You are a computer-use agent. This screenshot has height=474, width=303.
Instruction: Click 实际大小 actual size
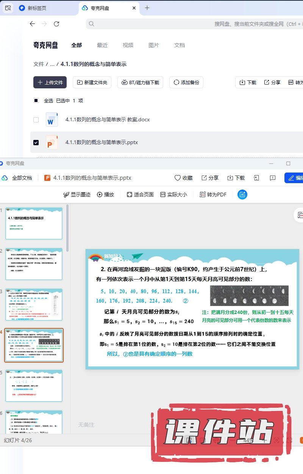click(173, 195)
